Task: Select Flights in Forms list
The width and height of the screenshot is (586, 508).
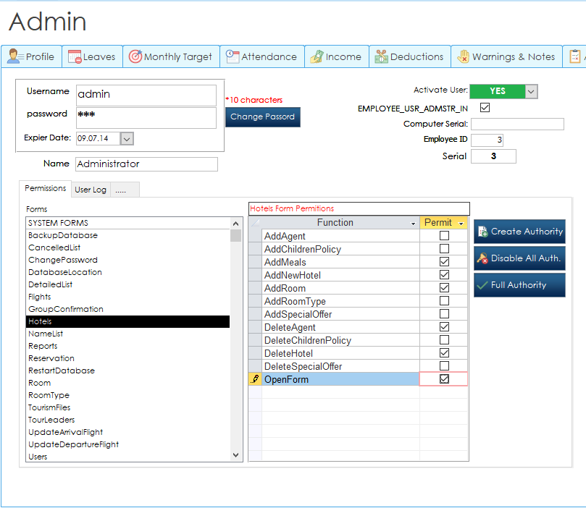Action: [x=127, y=297]
